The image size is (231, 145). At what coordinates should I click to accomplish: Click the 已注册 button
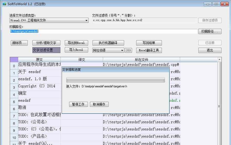[x=210, y=43]
